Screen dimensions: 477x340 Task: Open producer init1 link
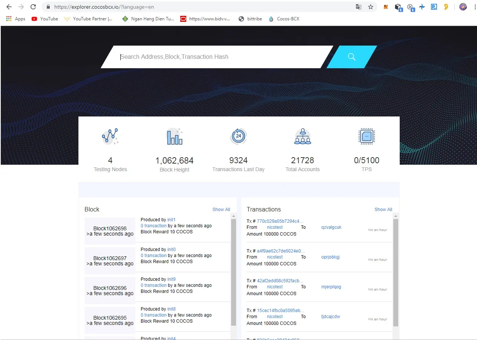(172, 220)
